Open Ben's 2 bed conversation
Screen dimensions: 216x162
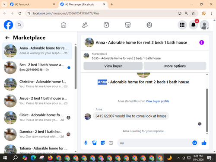coord(37,67)
